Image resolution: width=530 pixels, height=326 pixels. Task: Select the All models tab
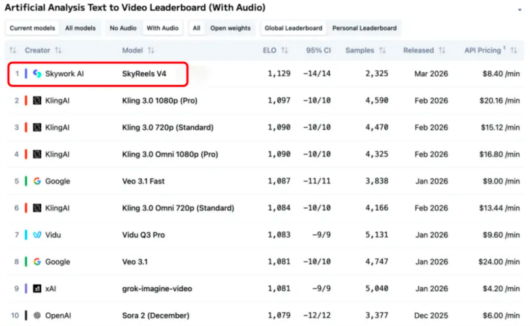point(80,28)
